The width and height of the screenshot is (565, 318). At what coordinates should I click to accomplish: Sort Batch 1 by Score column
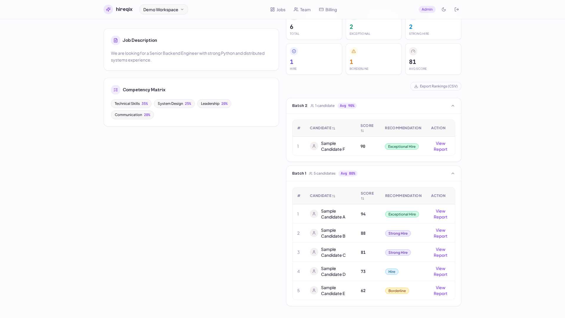click(367, 196)
